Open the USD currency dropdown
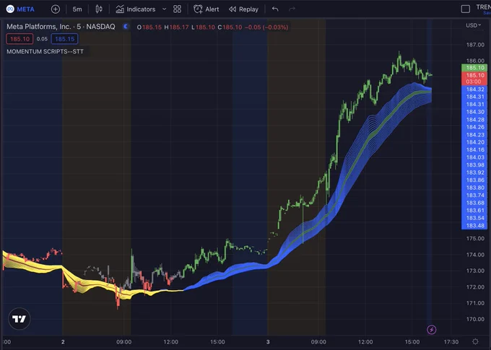This screenshot has height=350, width=491. [x=473, y=25]
